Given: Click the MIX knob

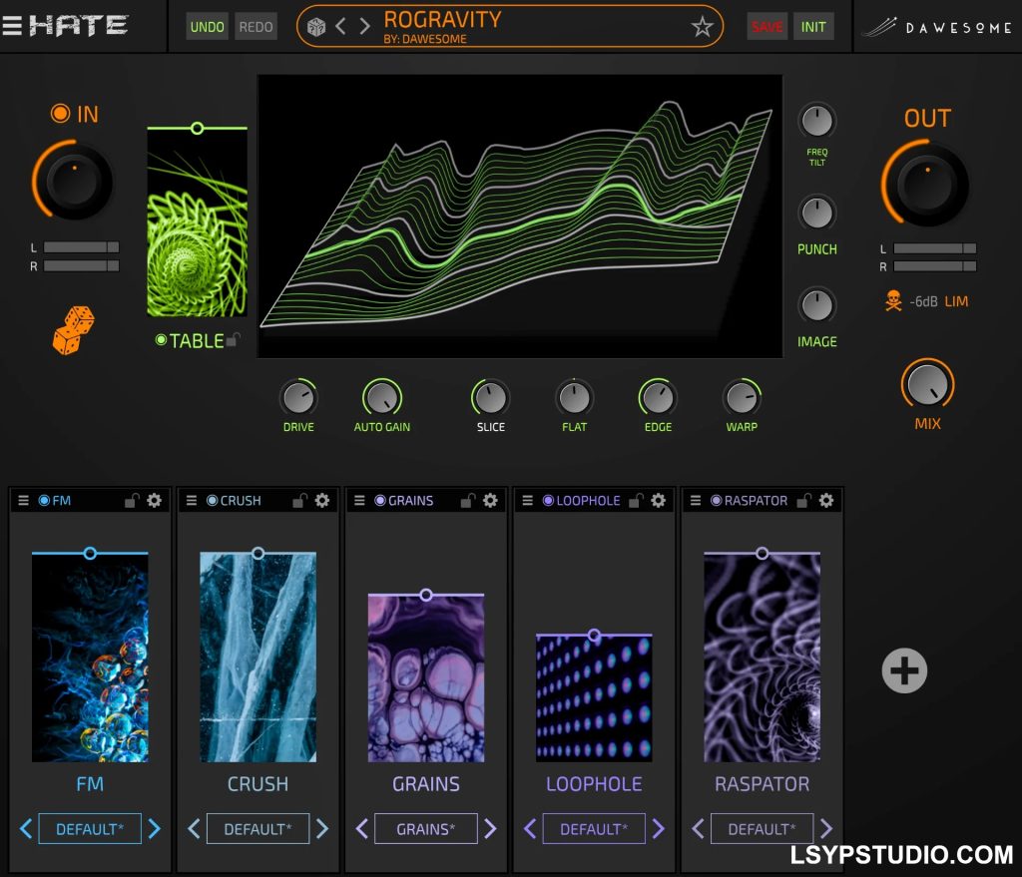Looking at the screenshot, I should point(927,384).
